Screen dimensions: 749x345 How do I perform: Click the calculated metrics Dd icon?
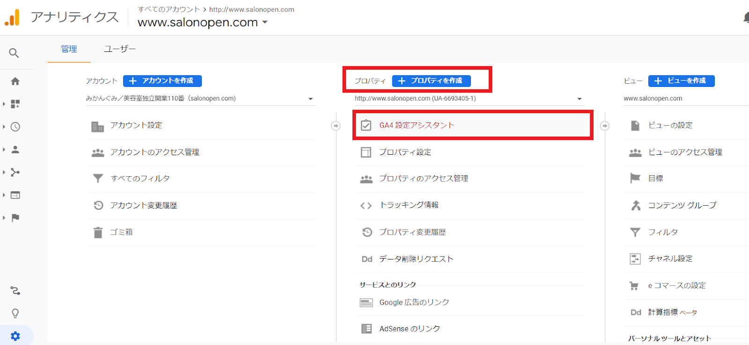(x=636, y=312)
